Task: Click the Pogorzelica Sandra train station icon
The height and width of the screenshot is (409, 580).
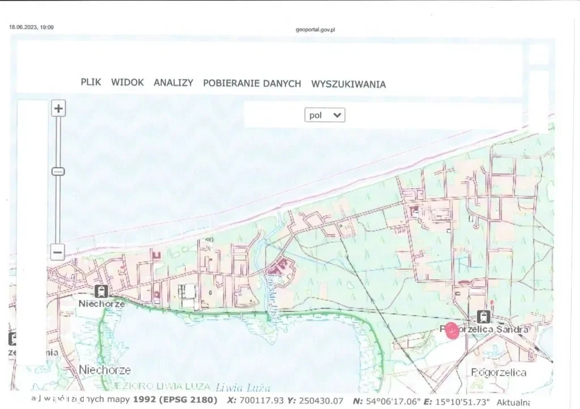Action: pos(484,317)
